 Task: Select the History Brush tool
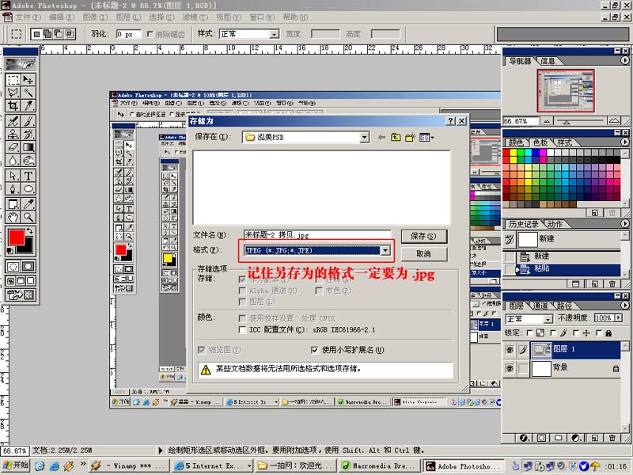pos(28,134)
